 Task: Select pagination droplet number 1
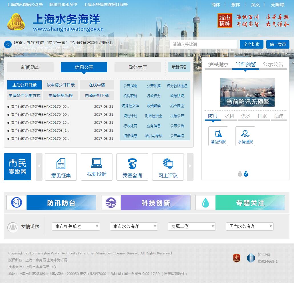point(240,174)
